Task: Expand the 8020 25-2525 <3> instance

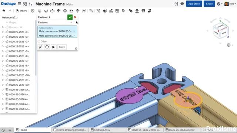Action: click(x=3, y=42)
